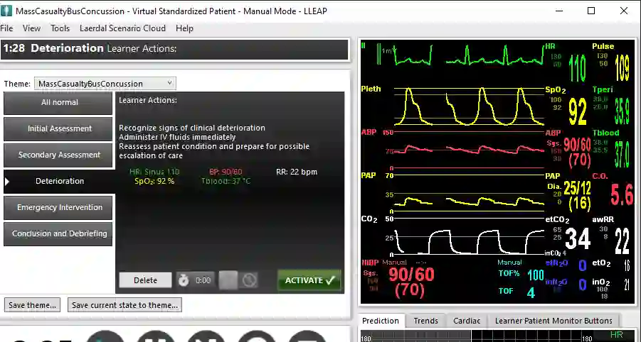Click the BP: 90/60 text in state
641x342 pixels.
tap(226, 172)
